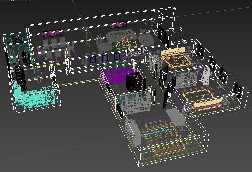Image resolution: width=252 pixels, height=172 pixels.
Task: Select the gray armchair next to the bottom bed
Action: click(176, 117)
